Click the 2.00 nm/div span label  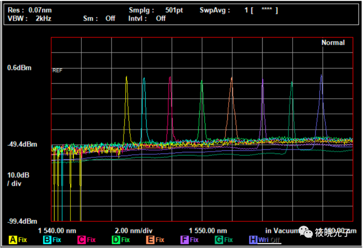pyautogui.click(x=133, y=231)
